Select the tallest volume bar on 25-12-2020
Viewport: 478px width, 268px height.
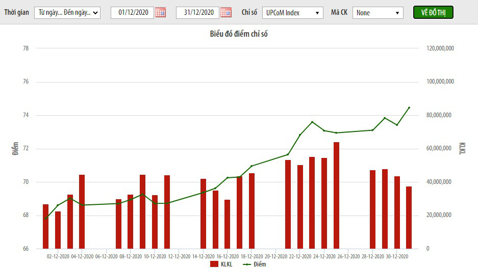tap(336, 196)
